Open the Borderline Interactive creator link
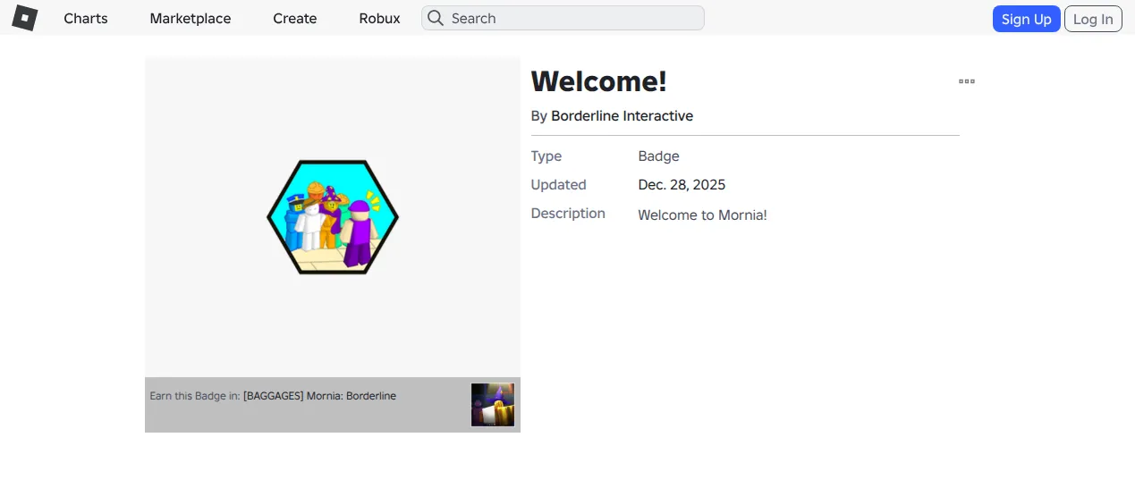The image size is (1135, 488). 622,116
